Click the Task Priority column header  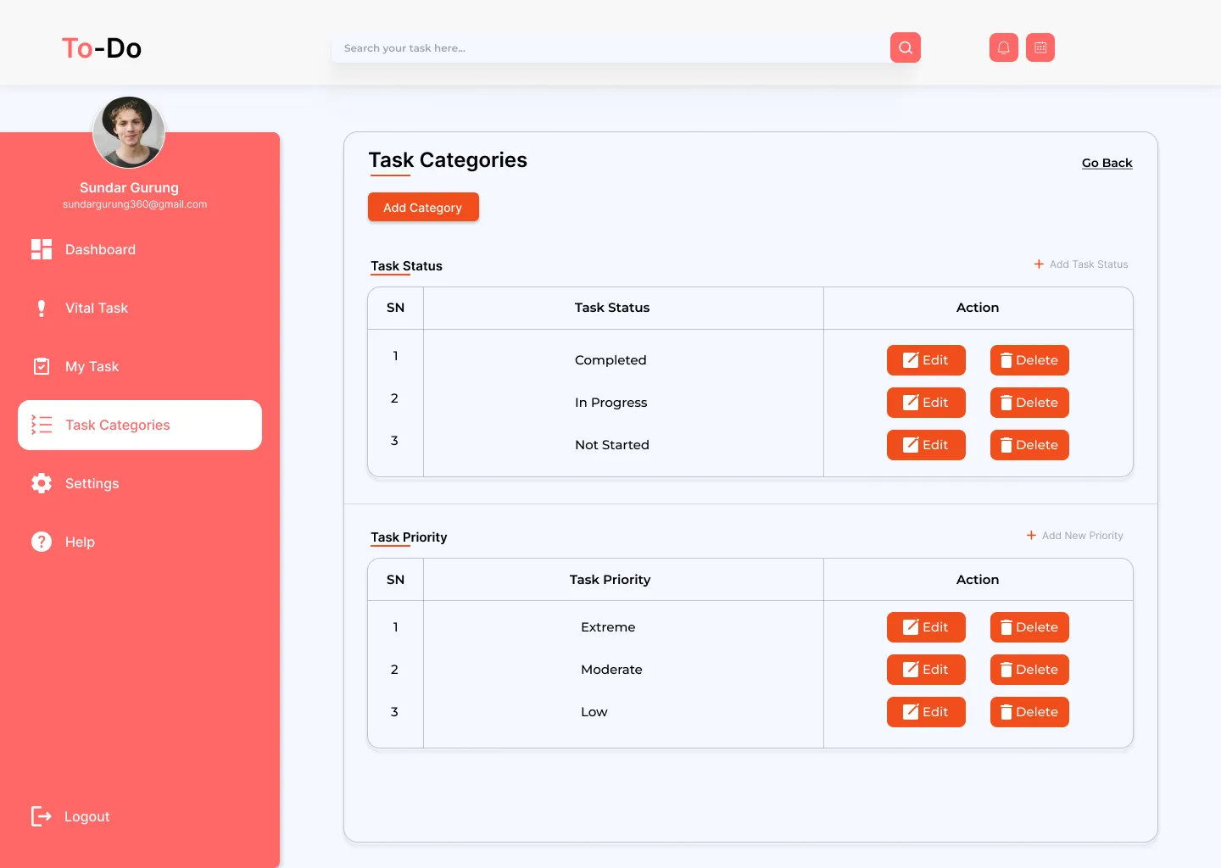click(610, 580)
